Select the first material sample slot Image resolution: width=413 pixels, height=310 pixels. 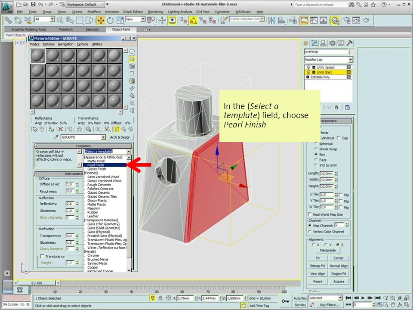click(38, 56)
